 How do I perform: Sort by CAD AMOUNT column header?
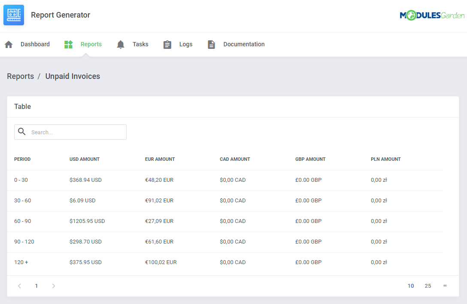pyautogui.click(x=235, y=160)
